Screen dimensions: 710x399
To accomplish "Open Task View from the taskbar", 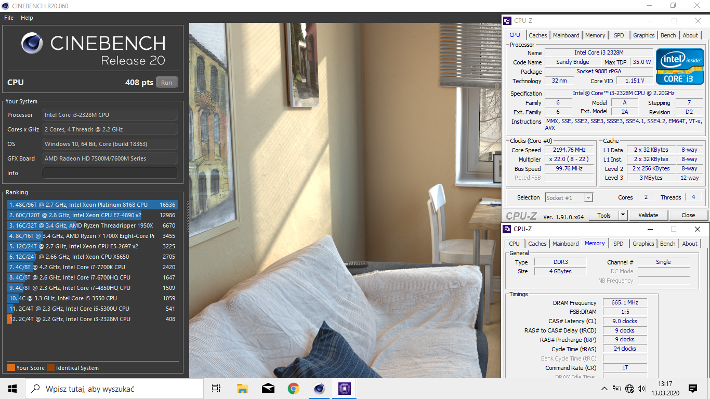I will 216,389.
